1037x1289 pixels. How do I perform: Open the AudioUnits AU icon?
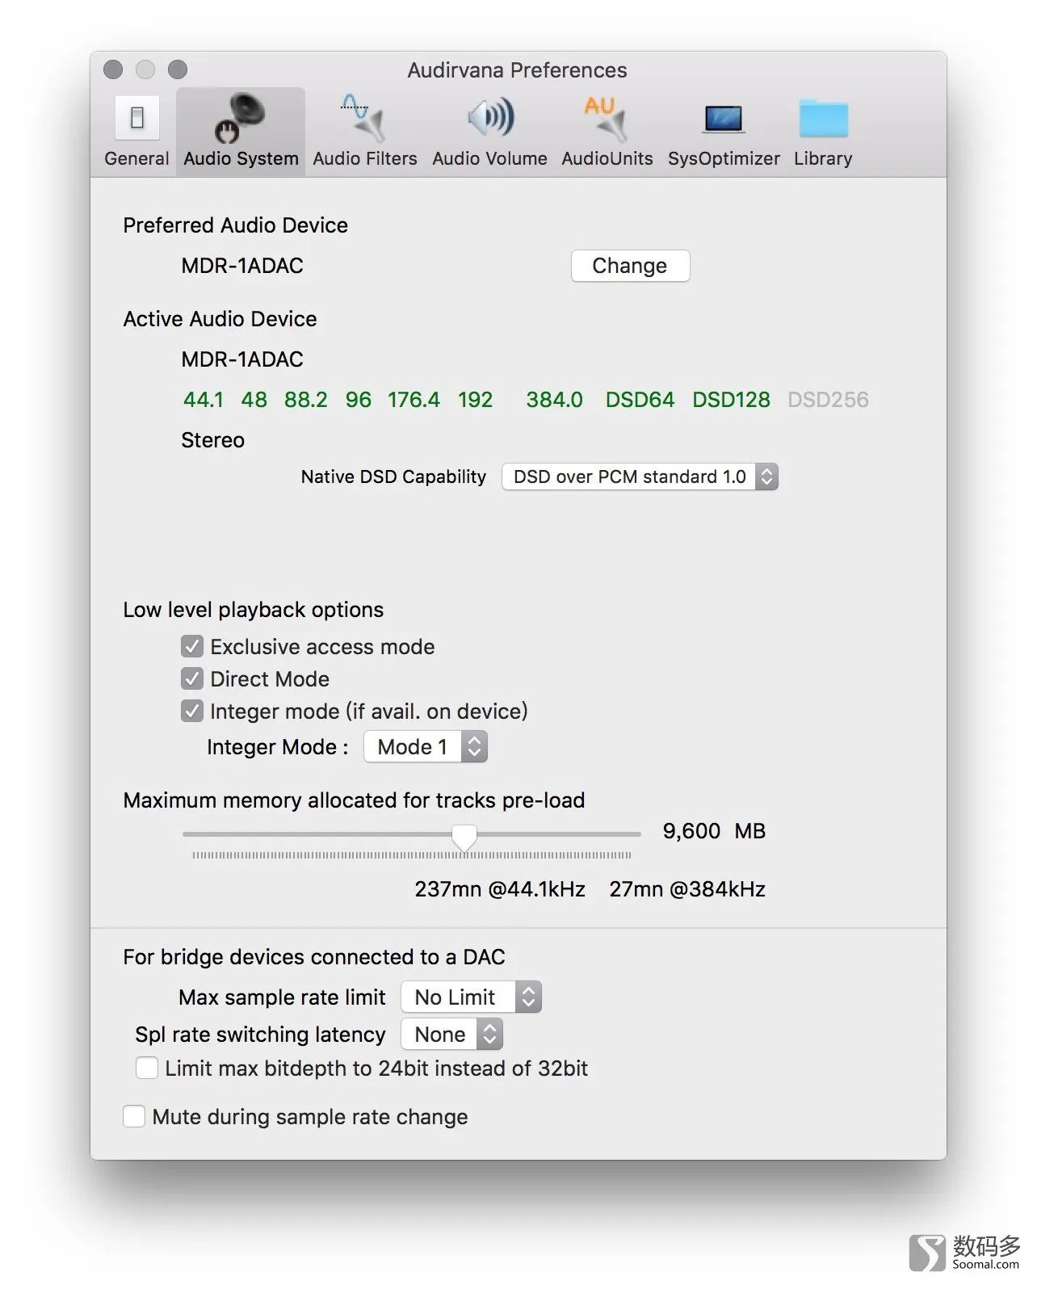pos(607,118)
